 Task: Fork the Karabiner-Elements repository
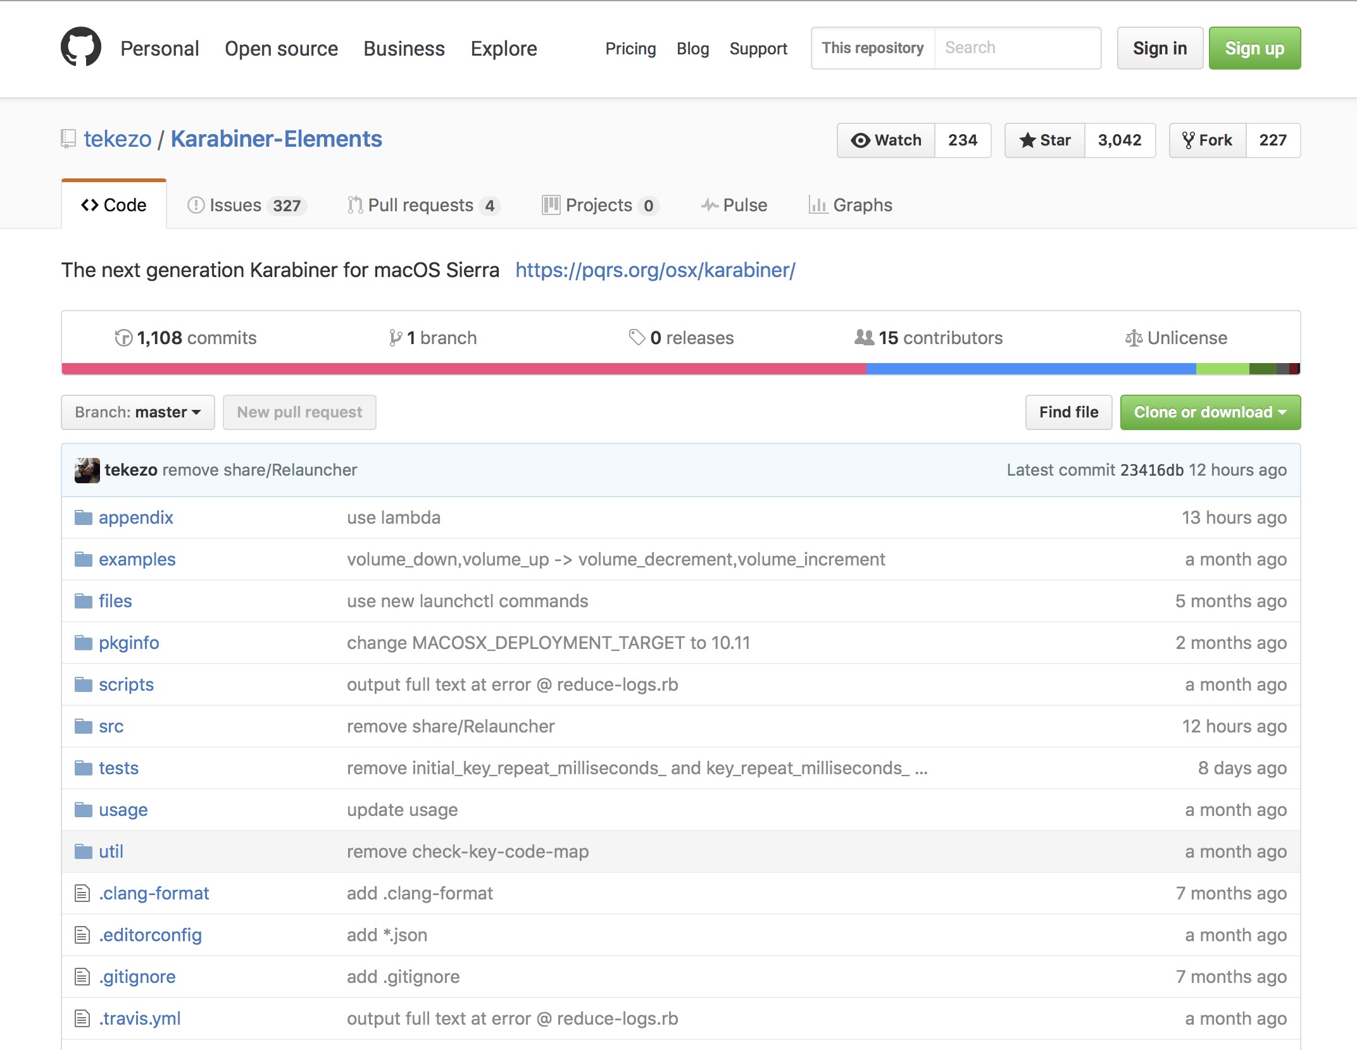click(x=1208, y=140)
